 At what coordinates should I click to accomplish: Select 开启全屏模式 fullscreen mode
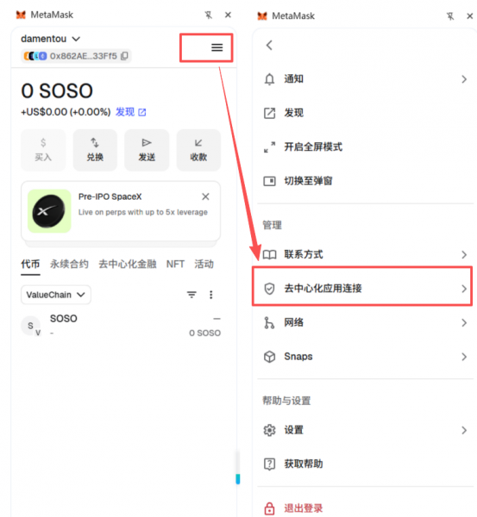click(x=365, y=147)
